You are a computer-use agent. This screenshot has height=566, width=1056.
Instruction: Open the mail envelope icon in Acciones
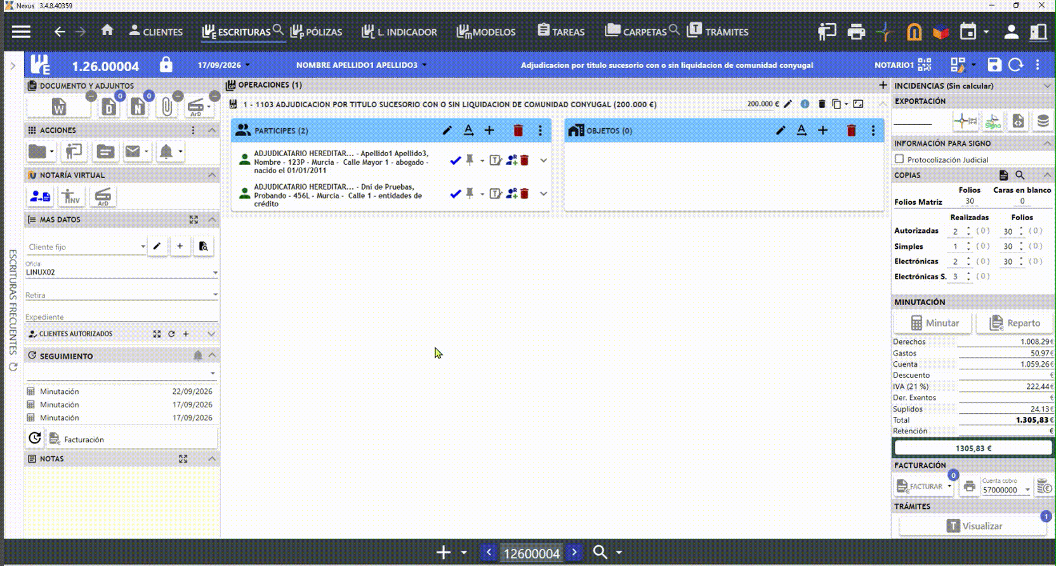point(133,152)
